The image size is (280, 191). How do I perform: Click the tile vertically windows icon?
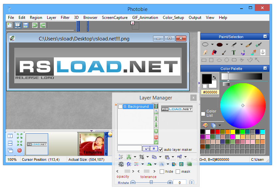(10, 136)
